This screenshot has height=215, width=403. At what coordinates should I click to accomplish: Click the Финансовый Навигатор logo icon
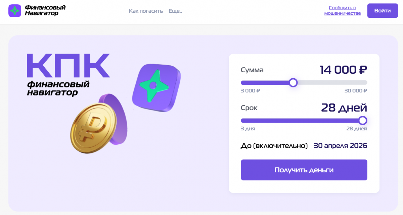pyautogui.click(x=15, y=11)
